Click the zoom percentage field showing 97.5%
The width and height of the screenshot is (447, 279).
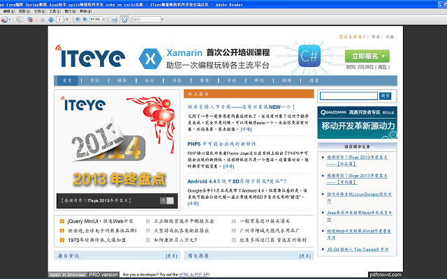(x=96, y=20)
